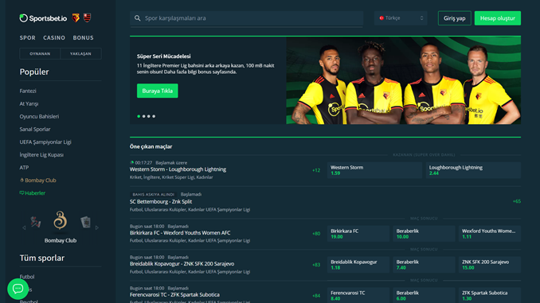The height and width of the screenshot is (303, 540).
Task: Expand +12 markets for Western Storm match
Action: 316,170
